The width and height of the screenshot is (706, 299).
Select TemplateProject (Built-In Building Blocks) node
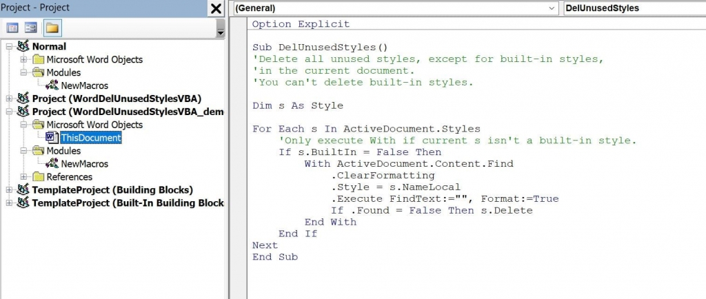[x=128, y=203]
